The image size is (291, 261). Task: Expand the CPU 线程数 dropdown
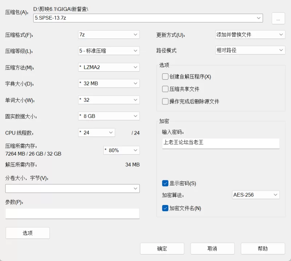coord(97,133)
